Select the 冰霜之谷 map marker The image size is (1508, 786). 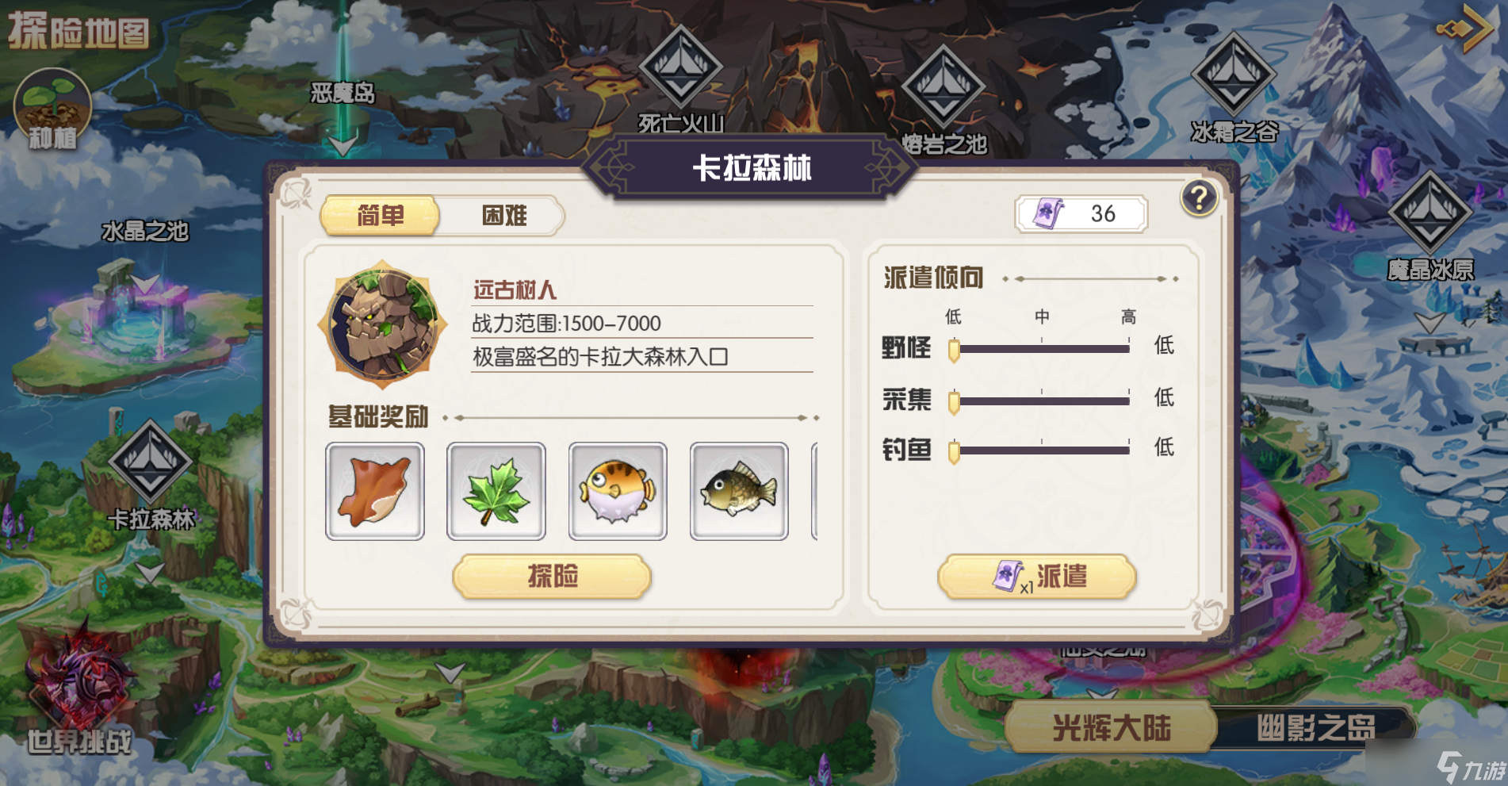point(1234,75)
